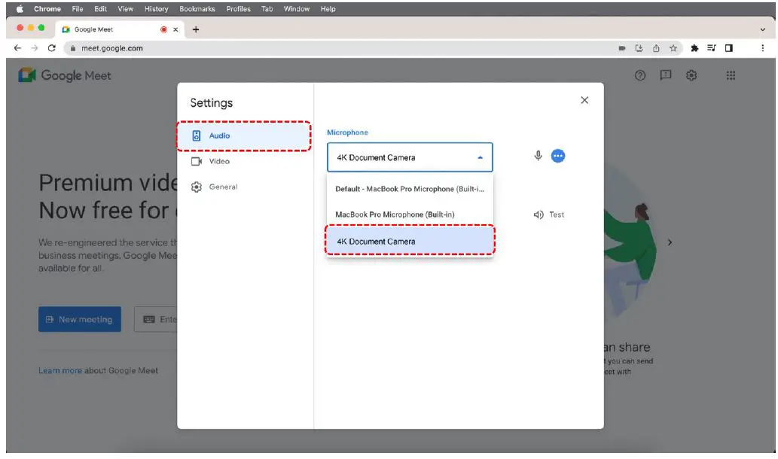Go forward to next page
This screenshot has width=778, height=459.
[34, 48]
